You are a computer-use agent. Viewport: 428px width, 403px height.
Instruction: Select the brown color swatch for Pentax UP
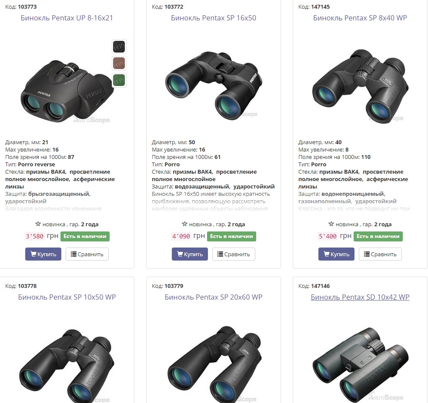119,63
